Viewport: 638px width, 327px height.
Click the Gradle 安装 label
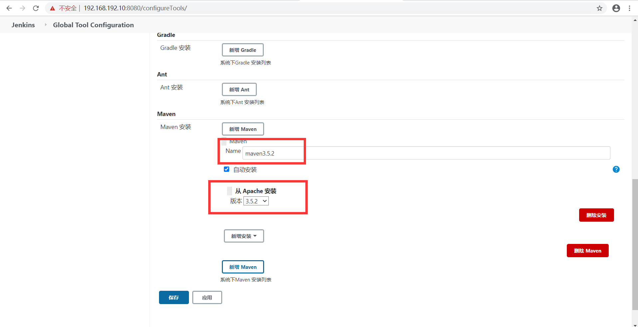[176, 48]
